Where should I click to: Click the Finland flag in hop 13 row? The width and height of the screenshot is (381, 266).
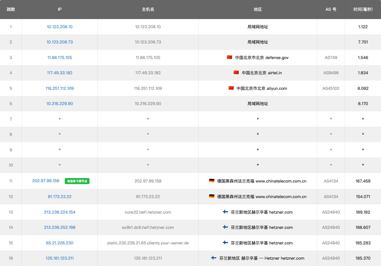[x=225, y=212]
